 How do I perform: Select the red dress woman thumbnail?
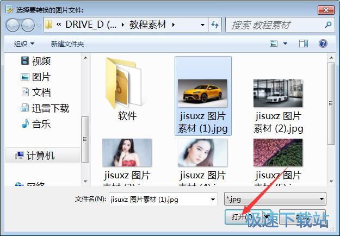click(127, 153)
